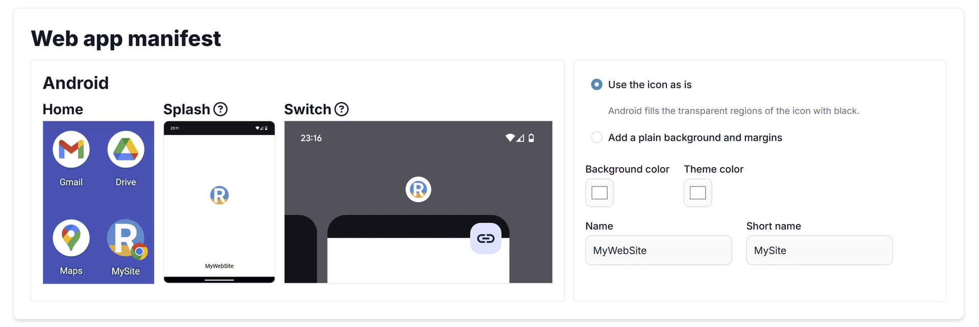Click the Short name input field
Screen dimensions: 979x327
tap(819, 251)
